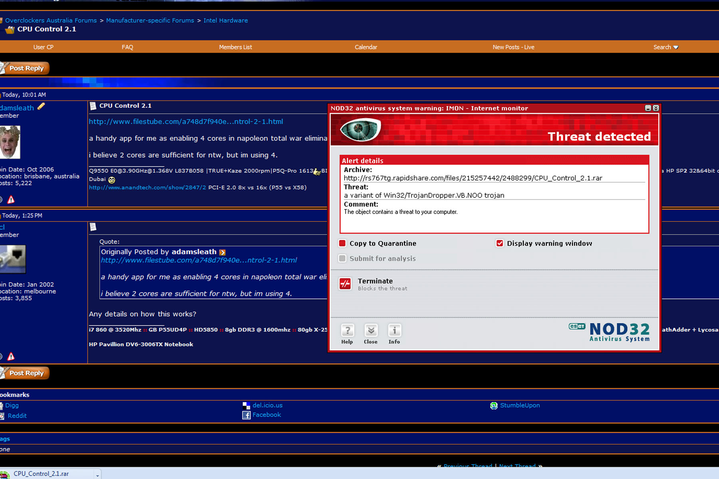Click 'HP Pavillion DV6-3006TX Notebook' signature text
This screenshot has width=719, height=479.
(141, 344)
